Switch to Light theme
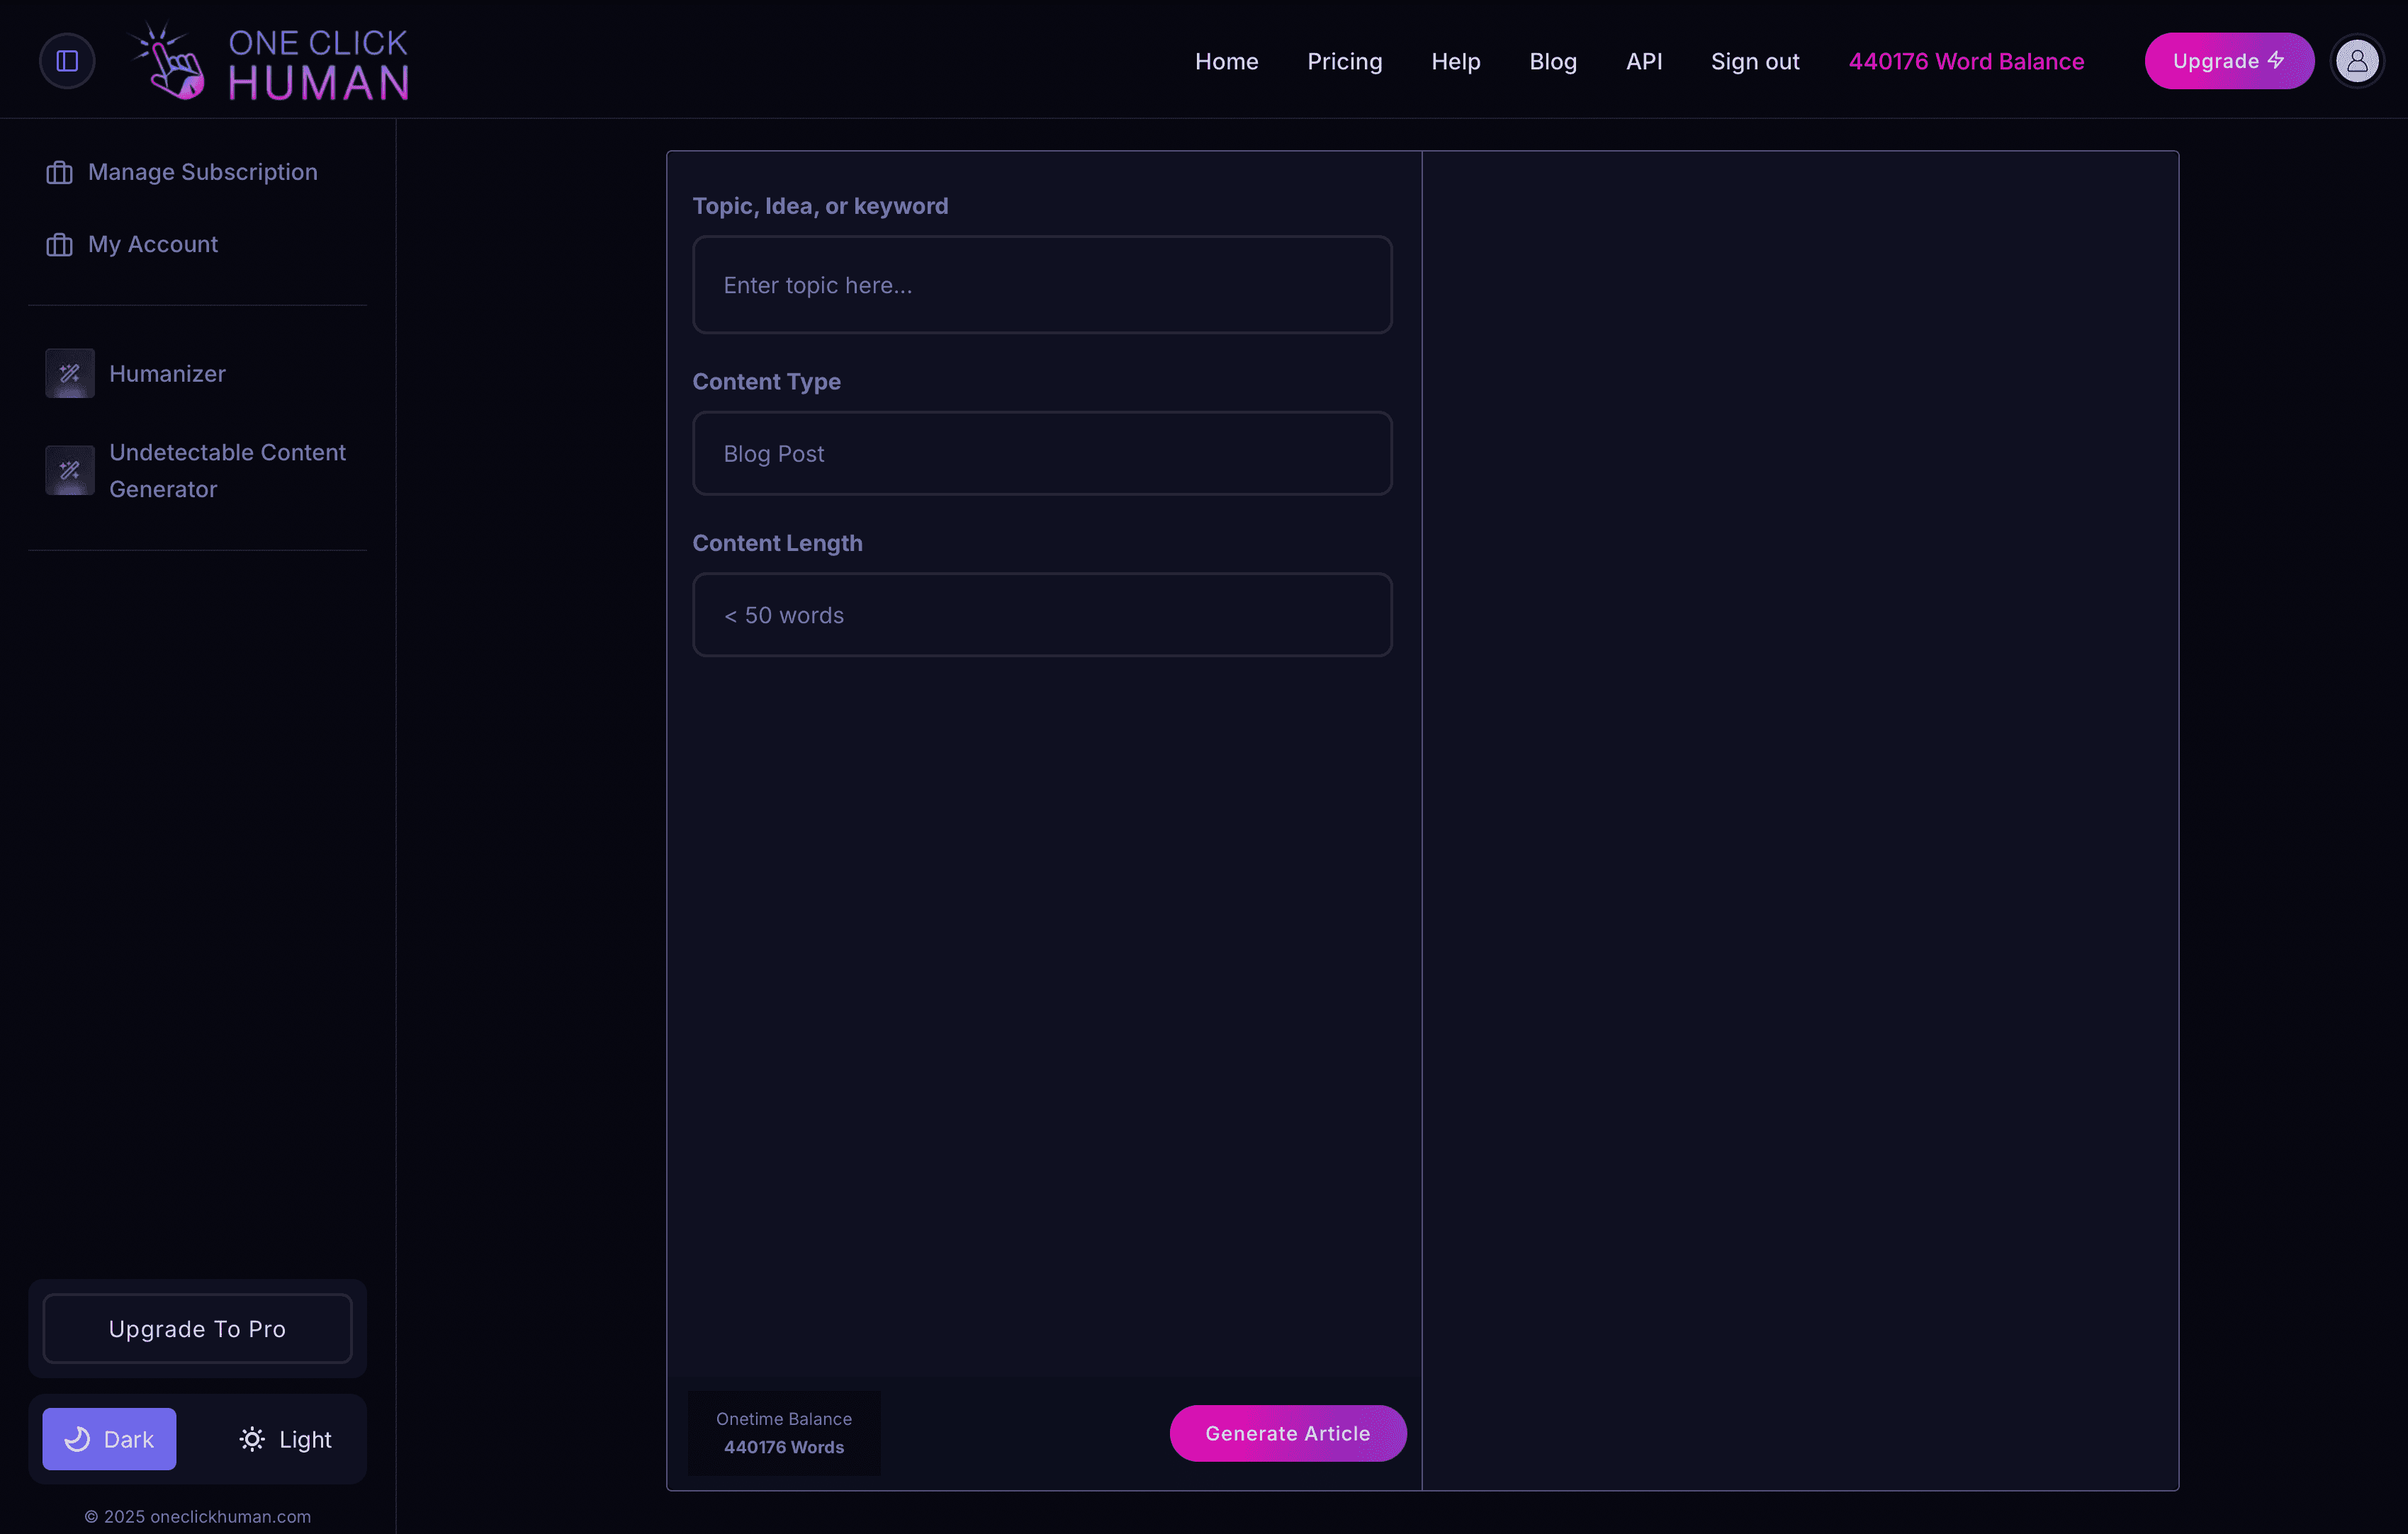 tap(285, 1439)
